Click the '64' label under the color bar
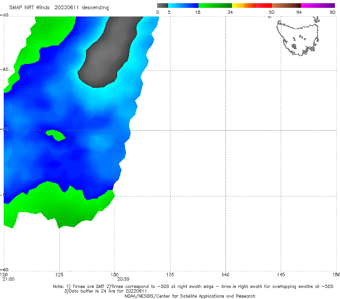The width and height of the screenshot is (340, 299). pos(299,12)
